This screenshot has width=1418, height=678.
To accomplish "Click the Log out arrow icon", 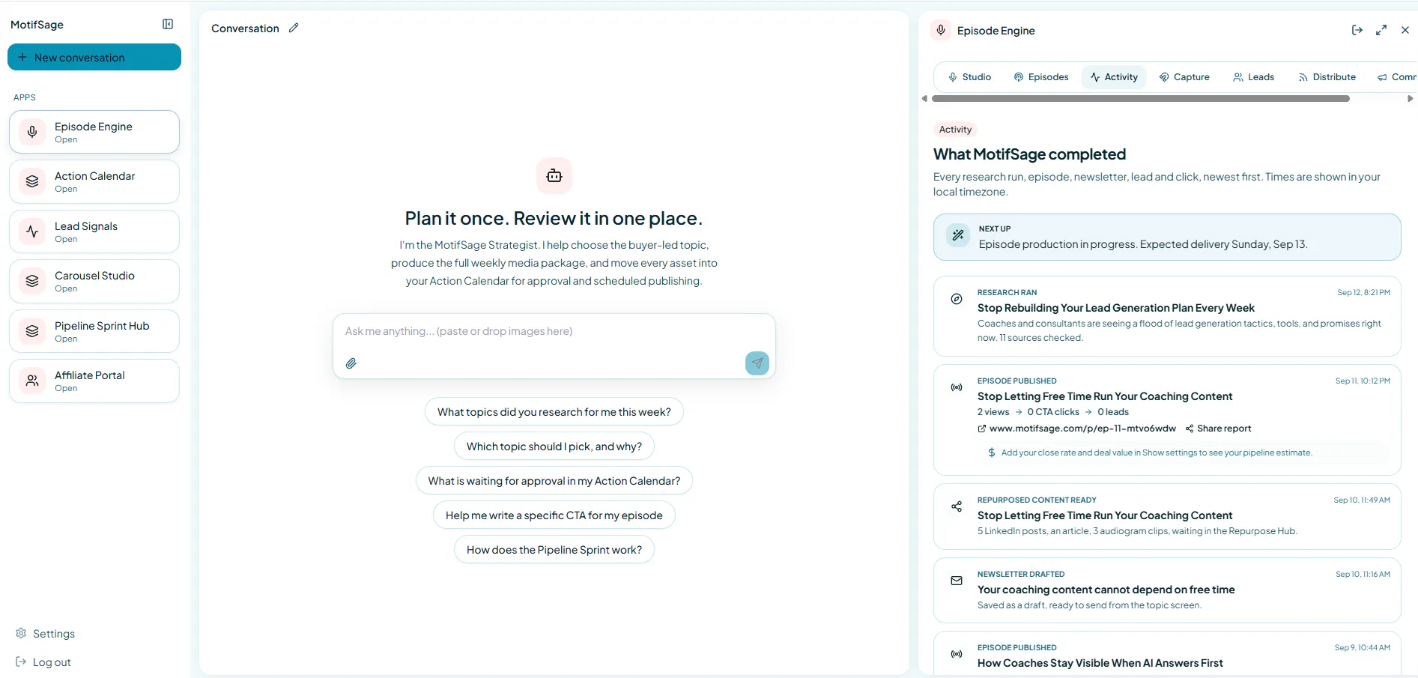I will click(x=21, y=662).
